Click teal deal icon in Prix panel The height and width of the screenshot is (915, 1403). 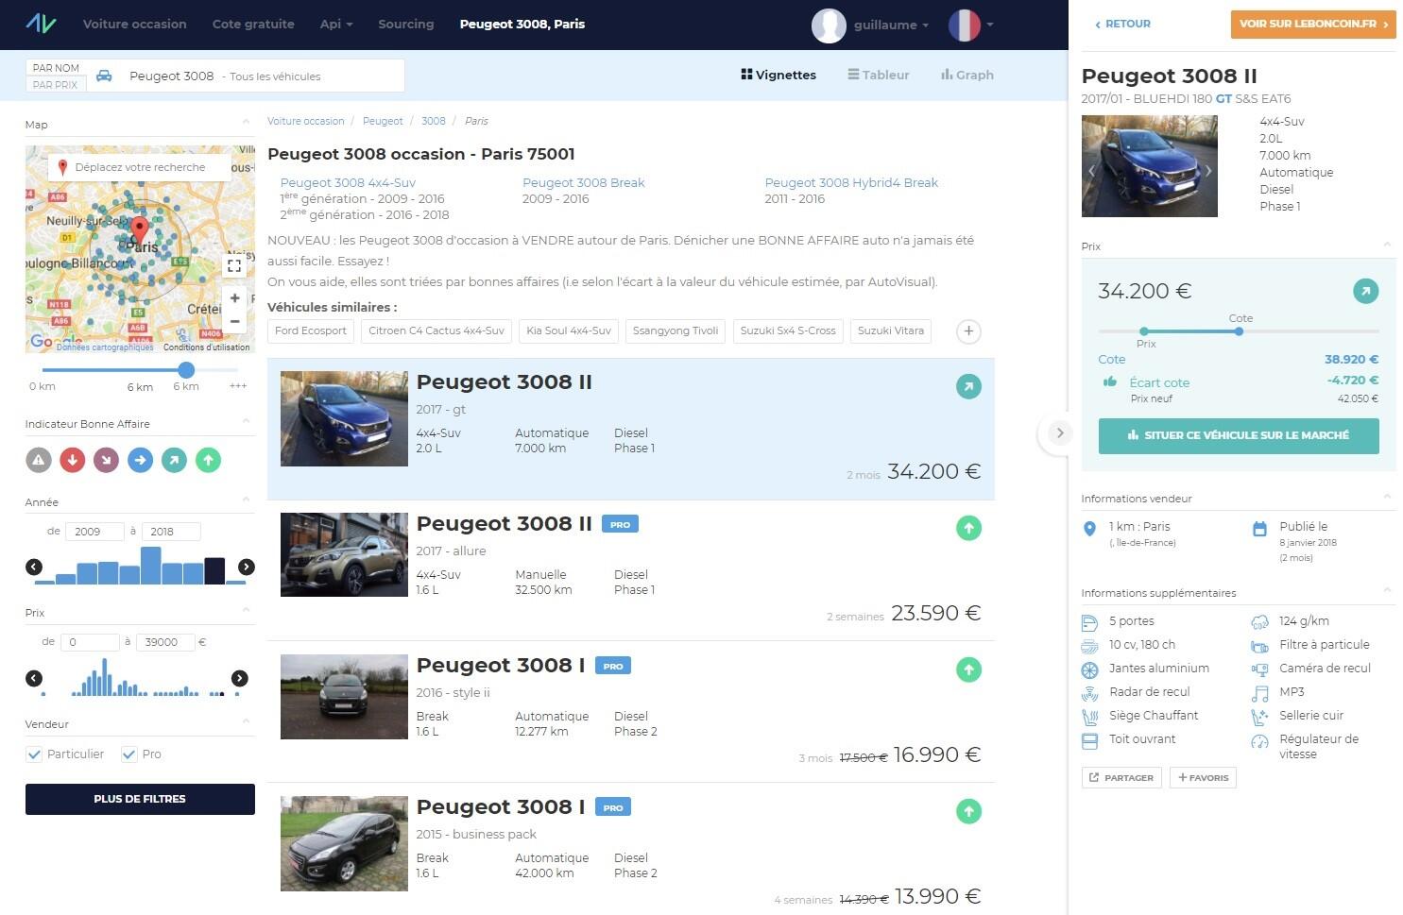pyautogui.click(x=1365, y=291)
